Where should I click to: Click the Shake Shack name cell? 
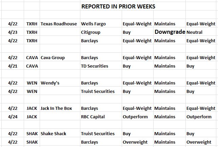pyautogui.click(x=53, y=134)
